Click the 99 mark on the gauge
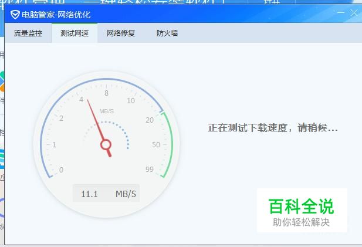This screenshot has height=247, width=362. [x=150, y=169]
